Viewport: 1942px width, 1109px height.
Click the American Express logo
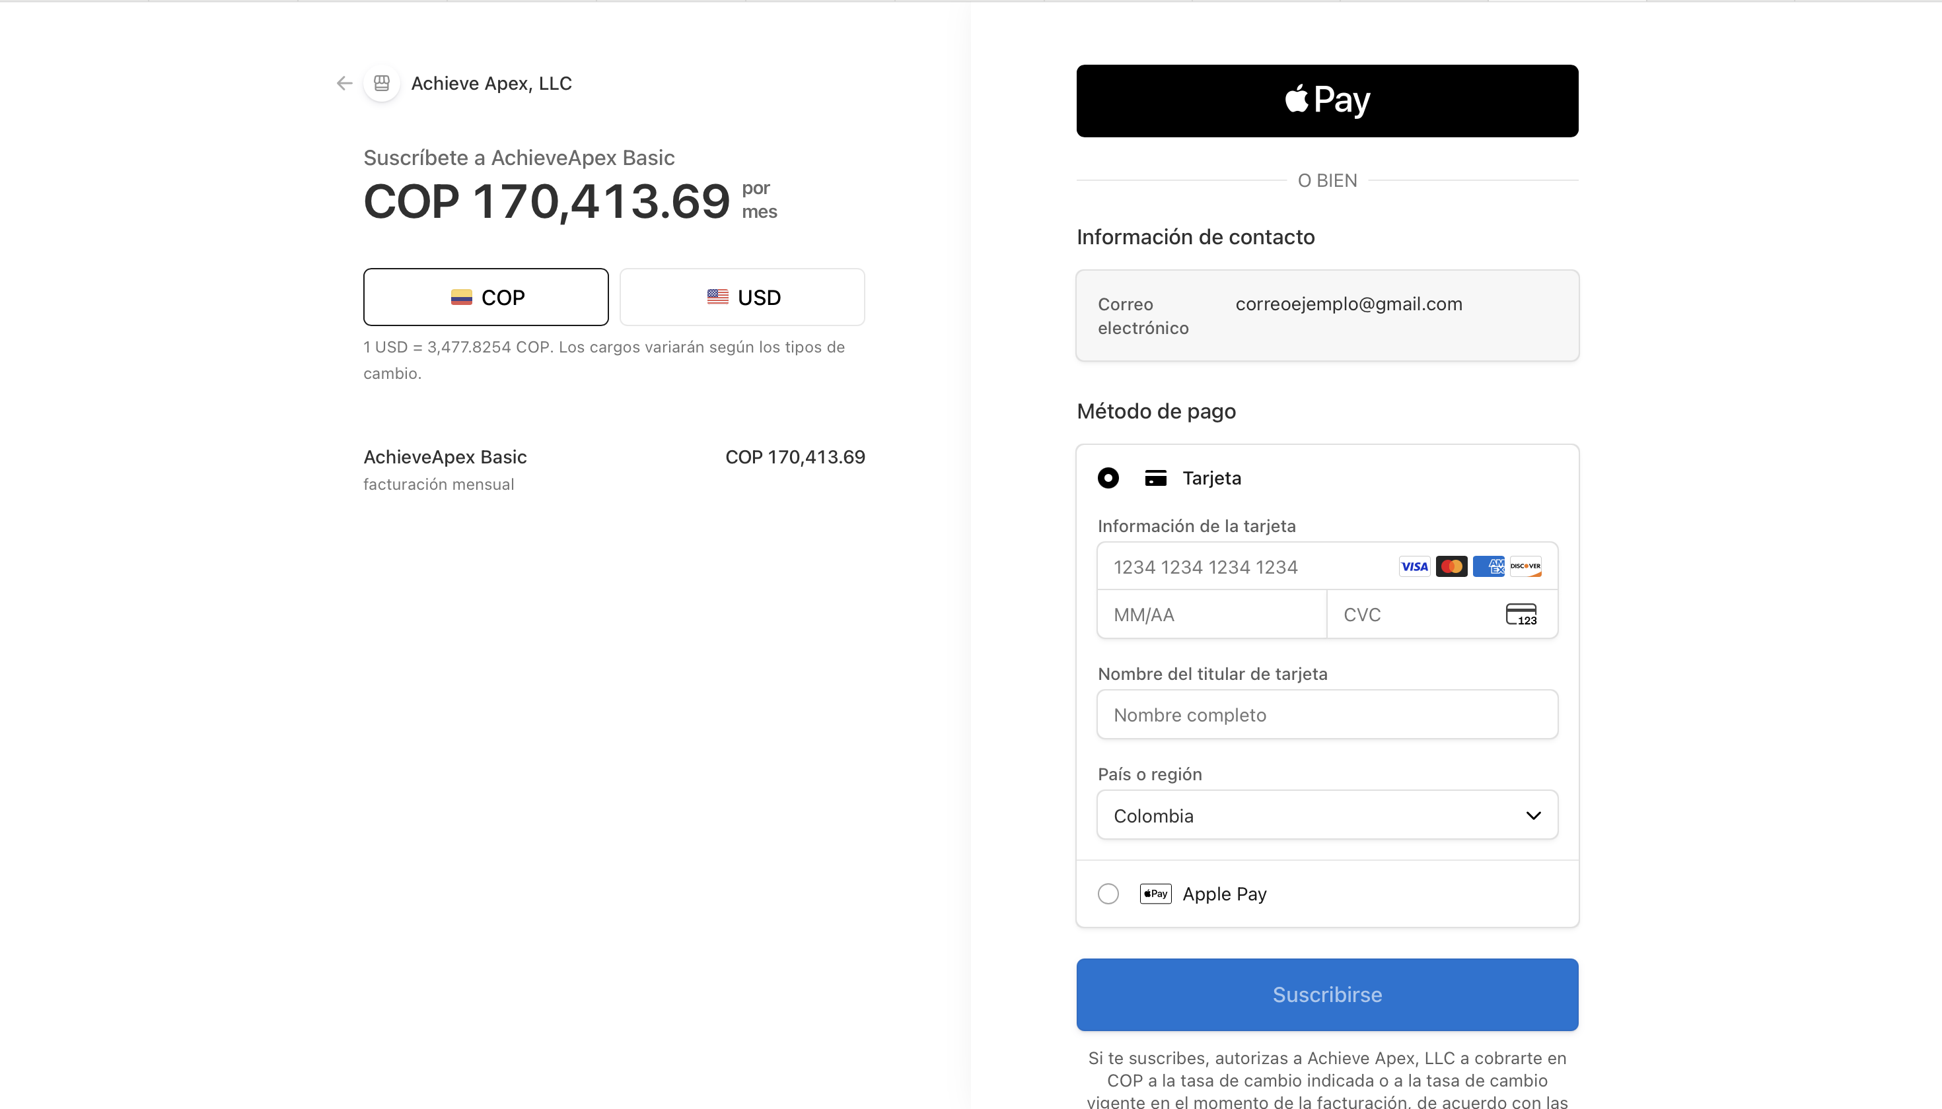[x=1488, y=566]
